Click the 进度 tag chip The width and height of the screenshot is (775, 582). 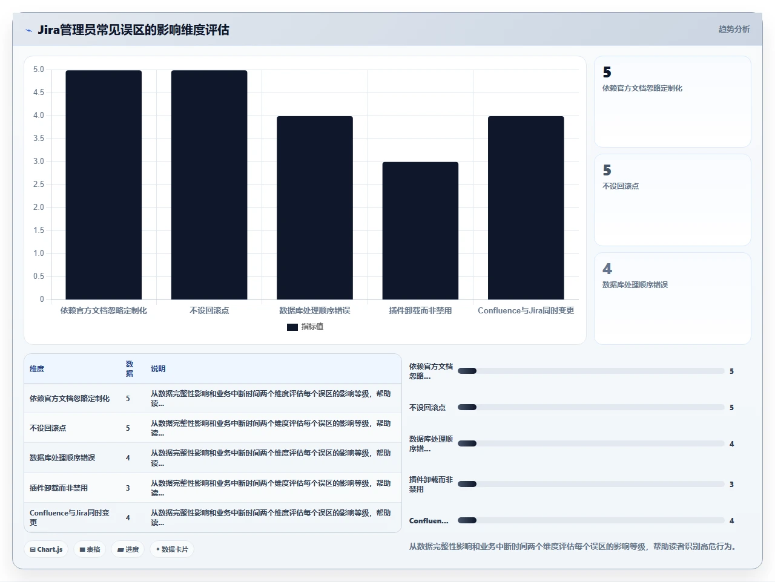128,549
